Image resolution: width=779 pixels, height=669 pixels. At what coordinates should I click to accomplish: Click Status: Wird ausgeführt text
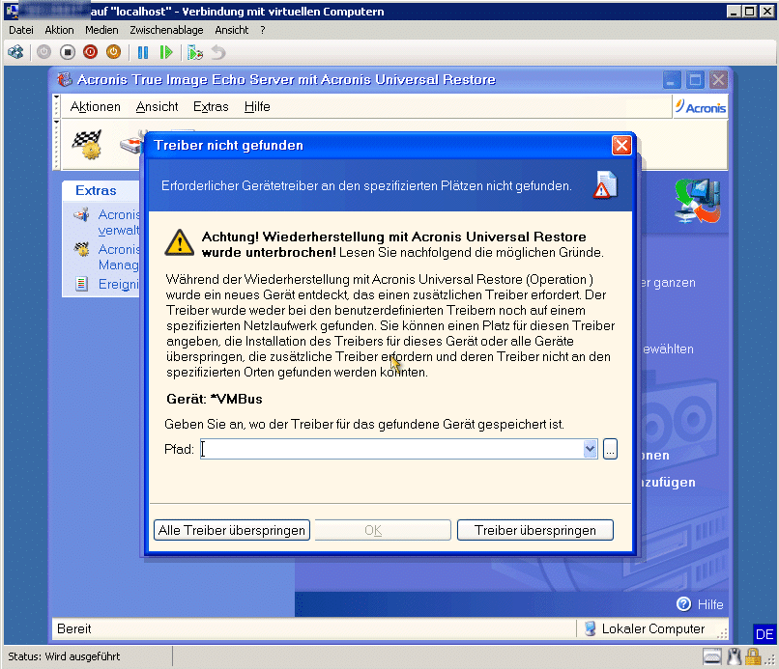click(64, 656)
